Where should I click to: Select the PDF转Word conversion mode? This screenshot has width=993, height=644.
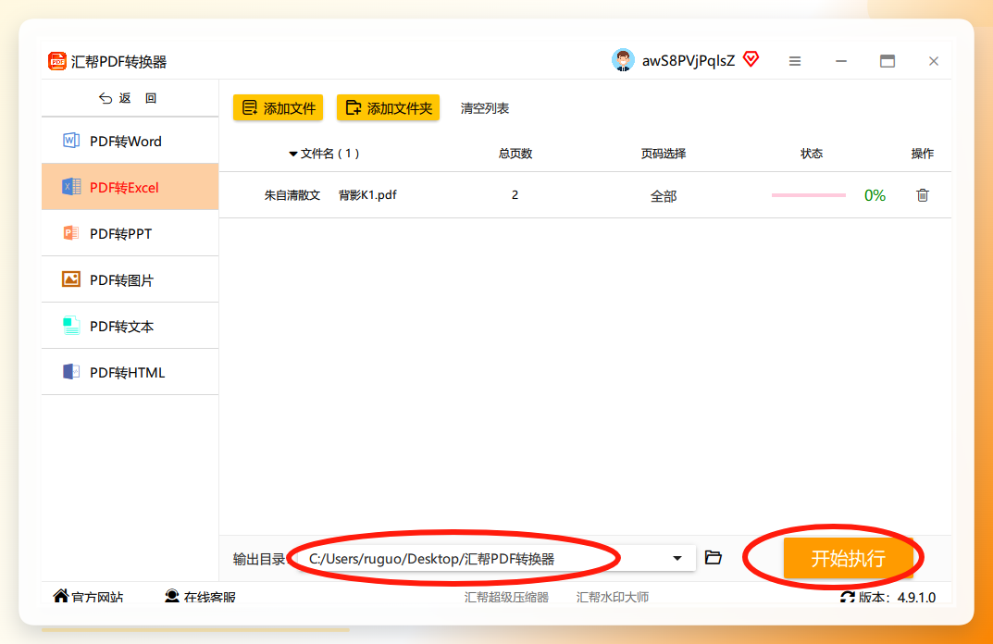[x=130, y=141]
